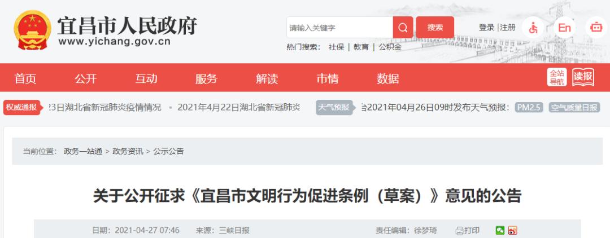Click the magnifying glass search icon
Image resolution: width=610 pixels, height=238 pixels.
coord(403,28)
